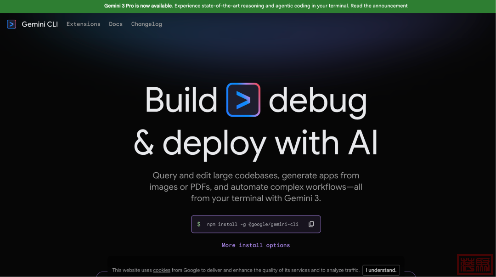Viewport: 496px width, 277px height.
Task: Click the word Build in the headline
Action: point(181,100)
